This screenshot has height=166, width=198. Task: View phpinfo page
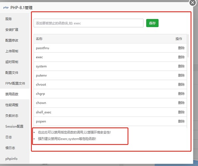(11, 159)
